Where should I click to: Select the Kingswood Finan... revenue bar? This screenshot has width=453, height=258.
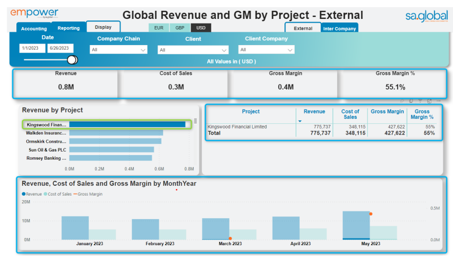[x=127, y=124]
